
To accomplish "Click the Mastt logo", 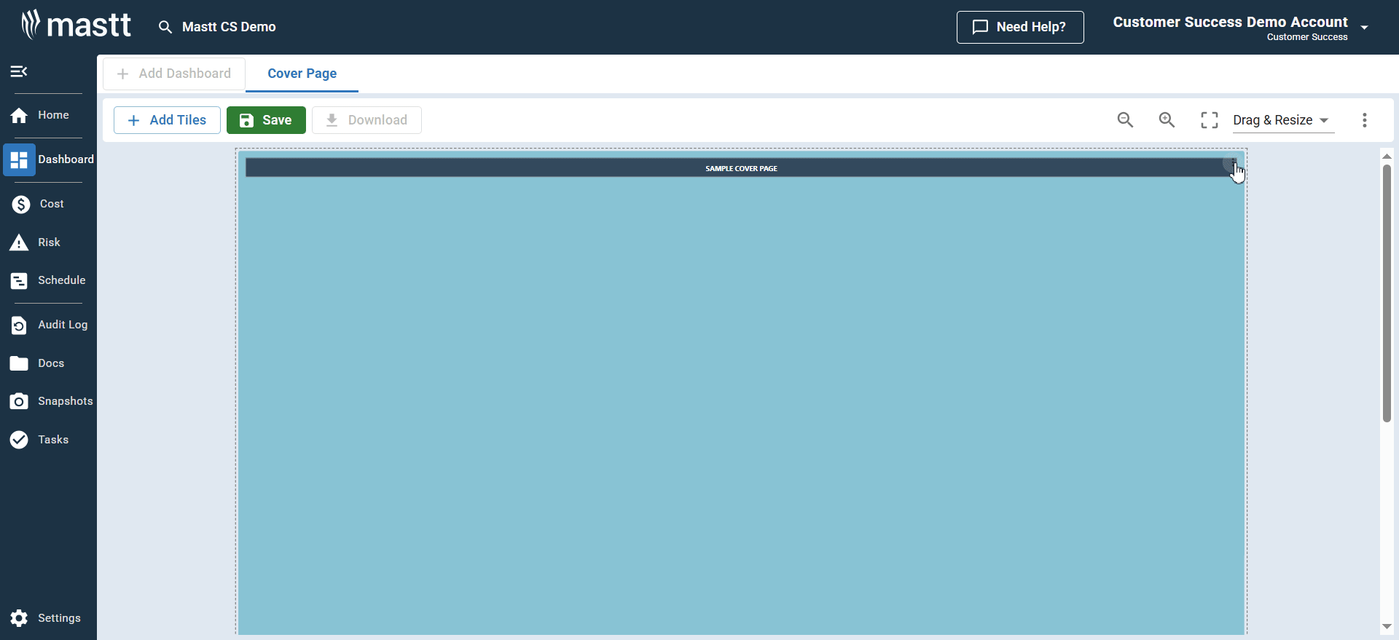I will (x=76, y=25).
